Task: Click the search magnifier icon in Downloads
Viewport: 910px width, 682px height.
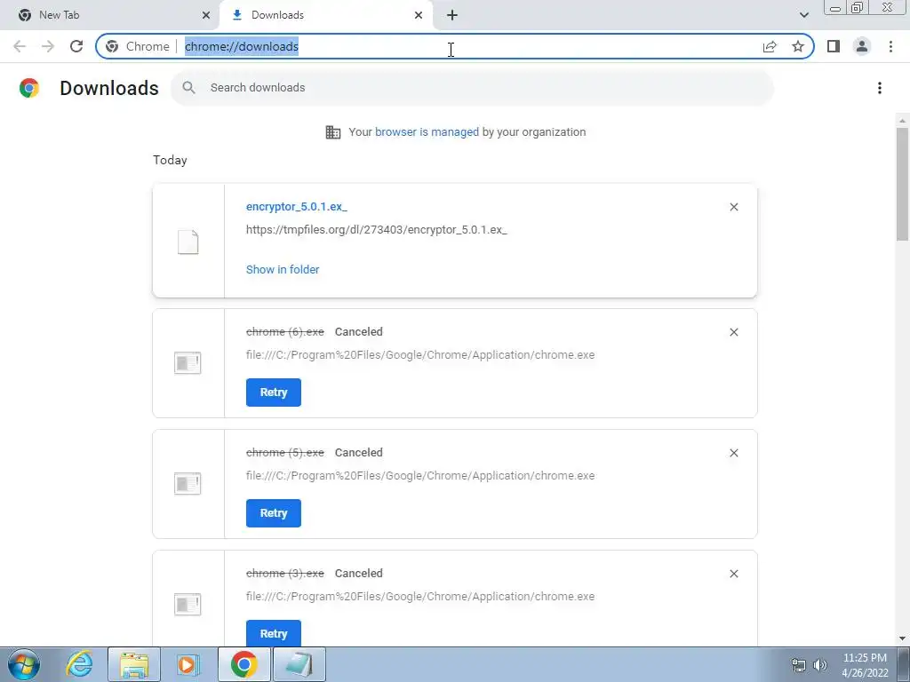Action: tap(188, 88)
